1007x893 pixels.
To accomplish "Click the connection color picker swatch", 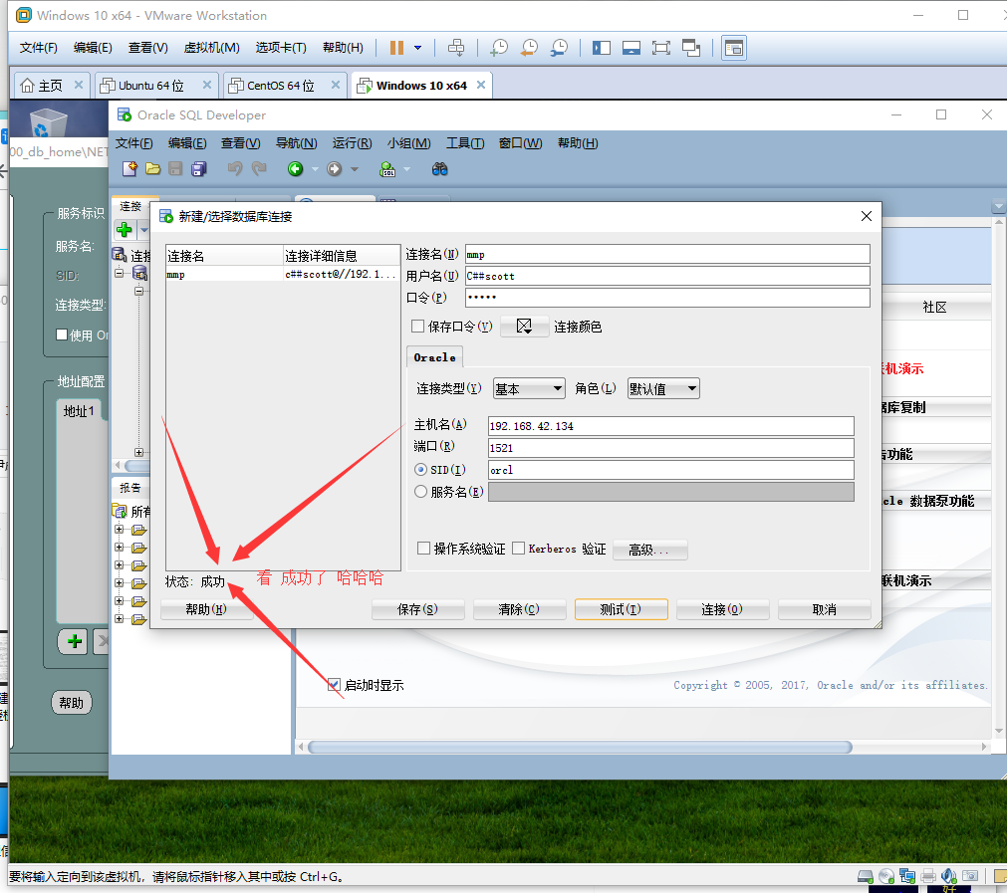I will [x=524, y=327].
